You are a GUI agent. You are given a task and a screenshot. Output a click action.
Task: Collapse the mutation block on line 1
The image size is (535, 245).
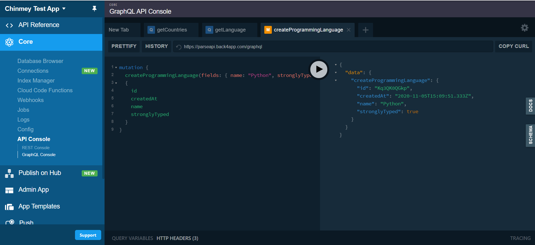[116, 67]
